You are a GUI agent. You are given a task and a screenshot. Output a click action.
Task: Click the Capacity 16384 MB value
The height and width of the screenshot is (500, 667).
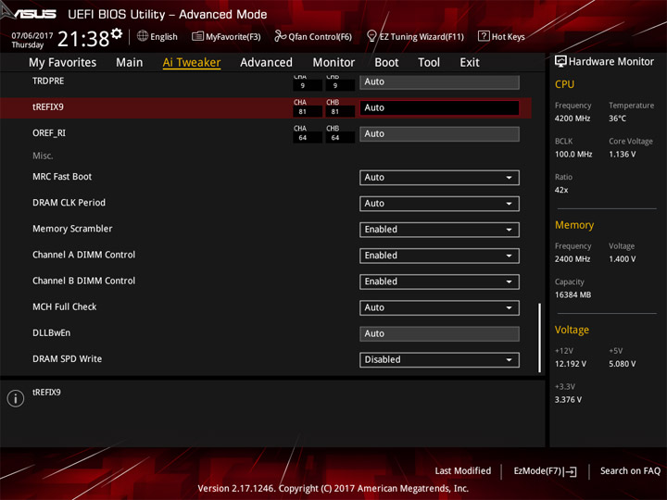573,294
